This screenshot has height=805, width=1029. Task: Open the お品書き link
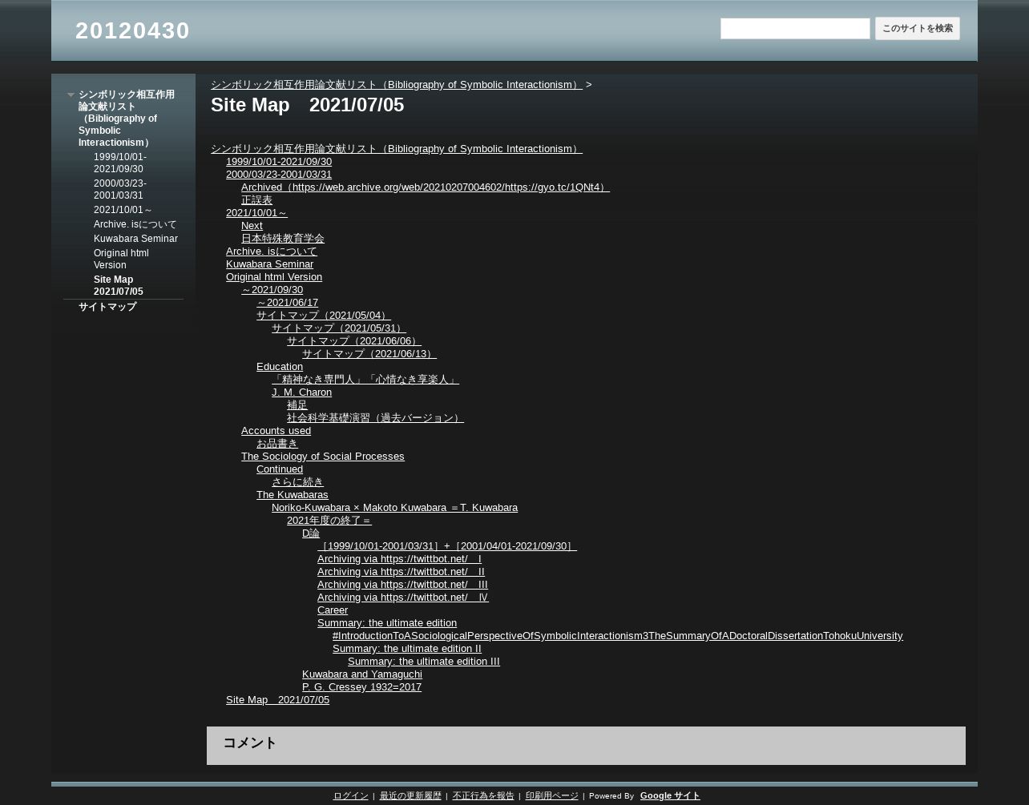click(x=277, y=443)
